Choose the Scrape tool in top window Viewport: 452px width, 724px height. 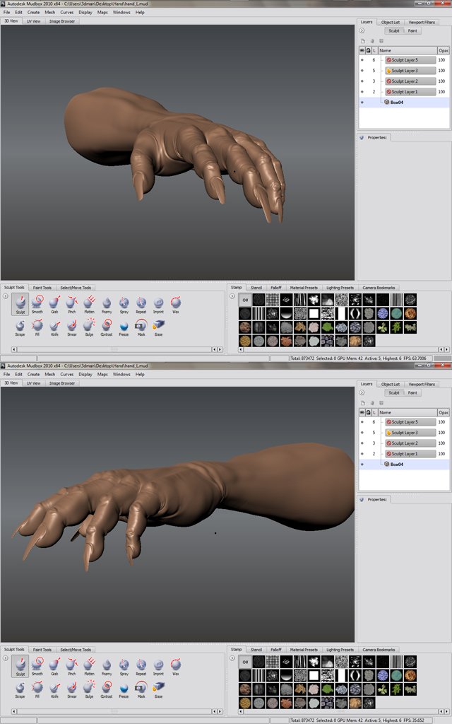coord(20,327)
